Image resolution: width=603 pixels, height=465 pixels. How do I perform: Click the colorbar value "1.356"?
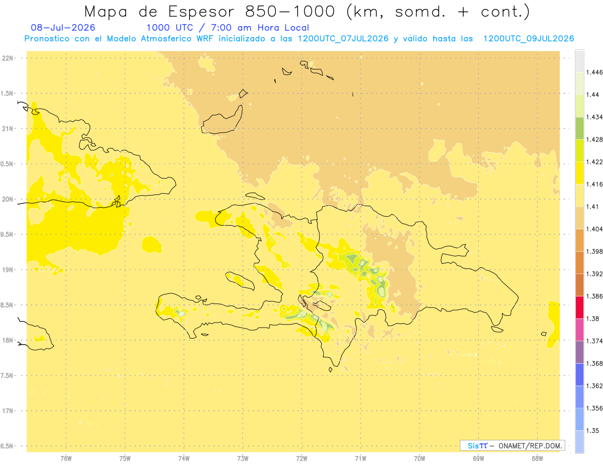click(x=593, y=408)
